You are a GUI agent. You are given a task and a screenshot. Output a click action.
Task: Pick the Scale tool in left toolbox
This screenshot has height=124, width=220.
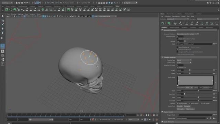pos(2,38)
